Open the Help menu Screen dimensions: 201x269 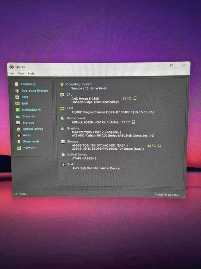point(31,73)
